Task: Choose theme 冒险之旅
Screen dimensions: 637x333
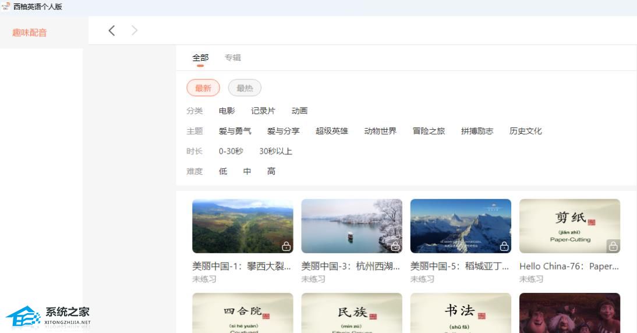Action: (429, 131)
